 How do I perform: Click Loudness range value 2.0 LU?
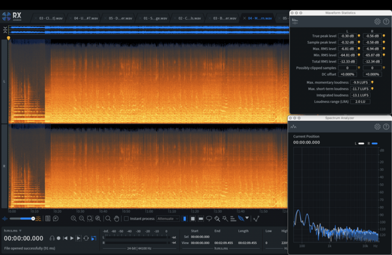(x=360, y=102)
